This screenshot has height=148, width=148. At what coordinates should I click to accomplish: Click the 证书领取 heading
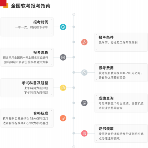[106, 129]
